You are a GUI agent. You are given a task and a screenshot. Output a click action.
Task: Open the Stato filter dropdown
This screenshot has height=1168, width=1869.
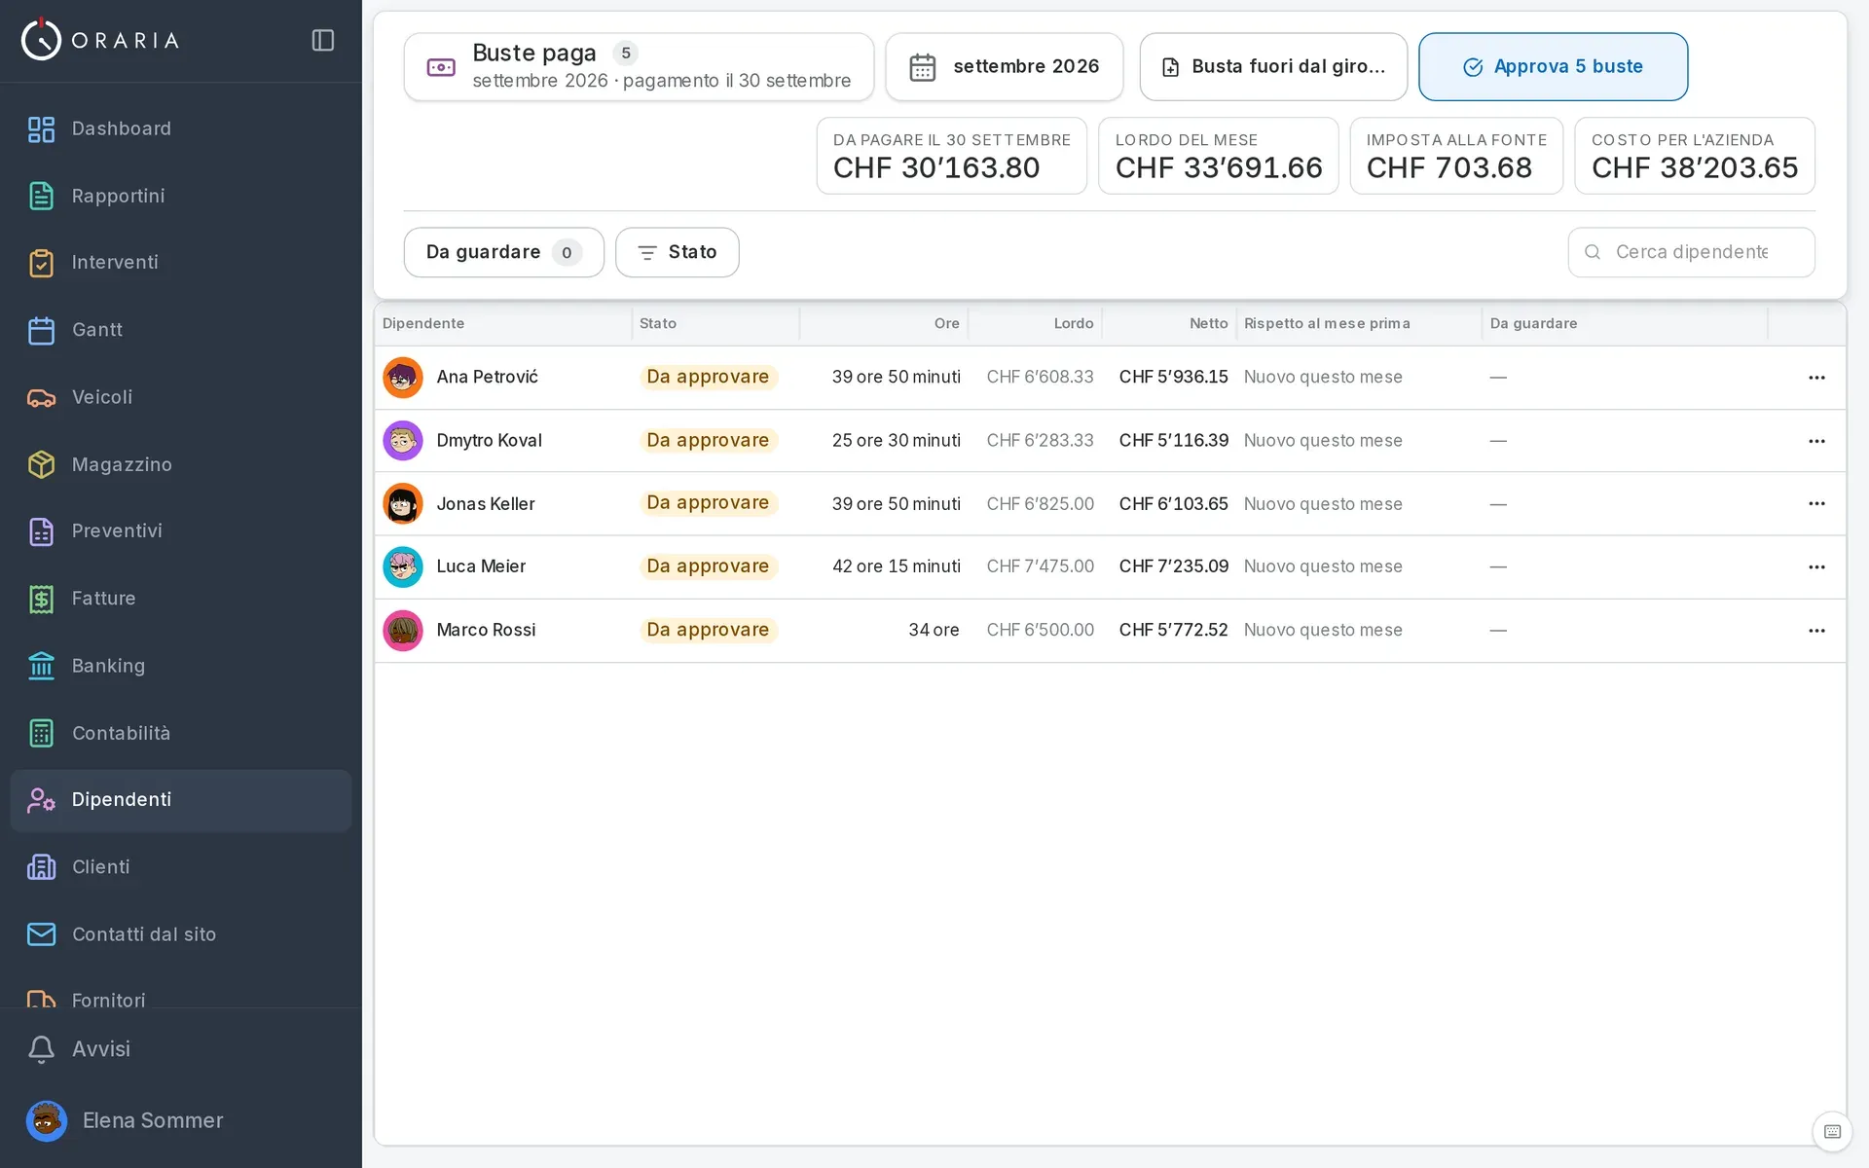click(x=677, y=252)
